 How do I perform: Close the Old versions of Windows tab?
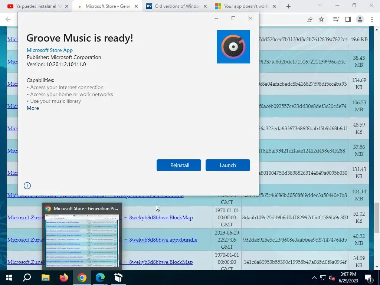205,6
